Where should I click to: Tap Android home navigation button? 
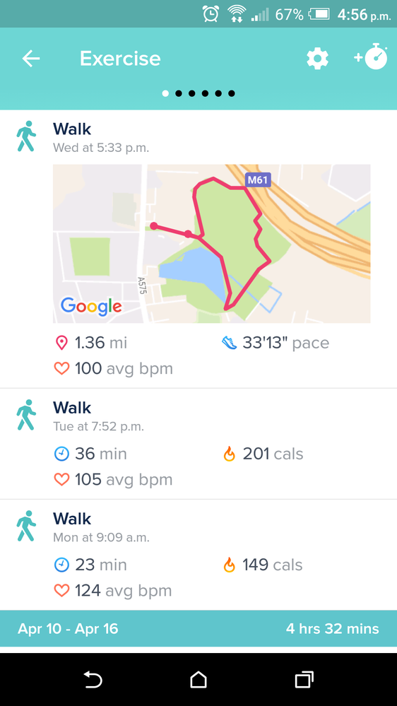click(x=198, y=680)
